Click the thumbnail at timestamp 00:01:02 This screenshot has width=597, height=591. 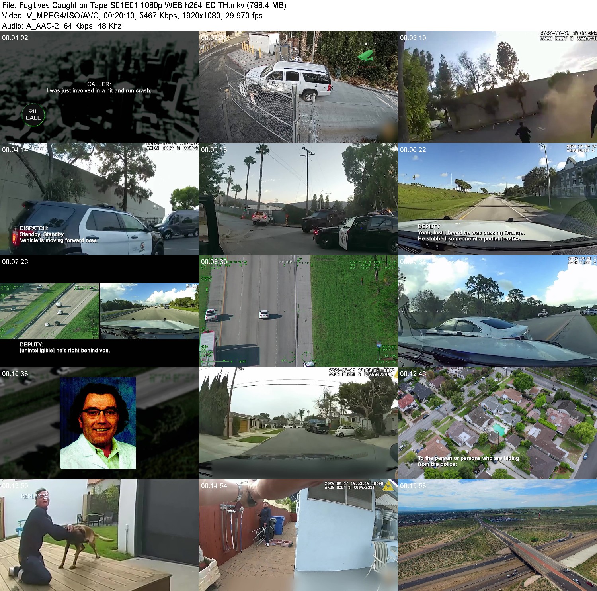tap(99, 87)
